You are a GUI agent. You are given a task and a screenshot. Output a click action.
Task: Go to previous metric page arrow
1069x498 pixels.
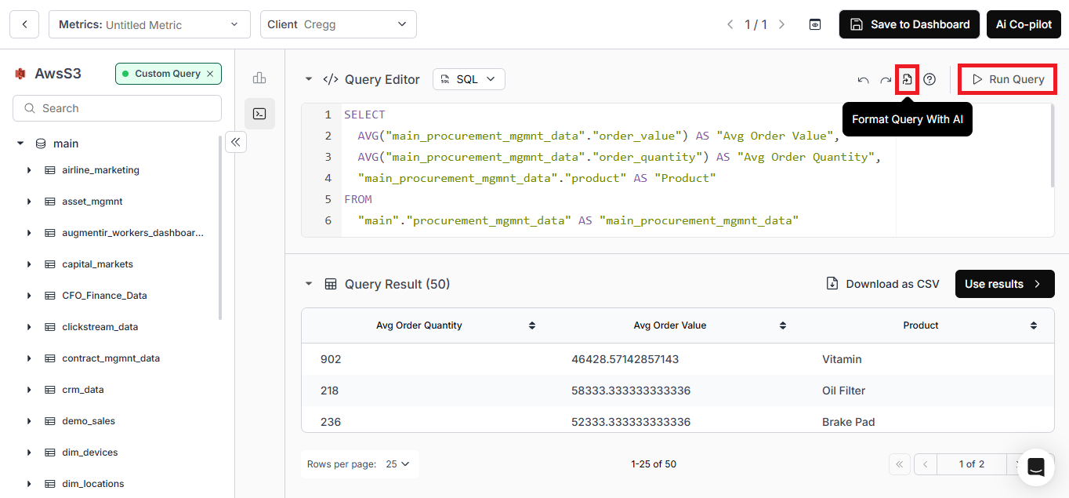(x=730, y=24)
